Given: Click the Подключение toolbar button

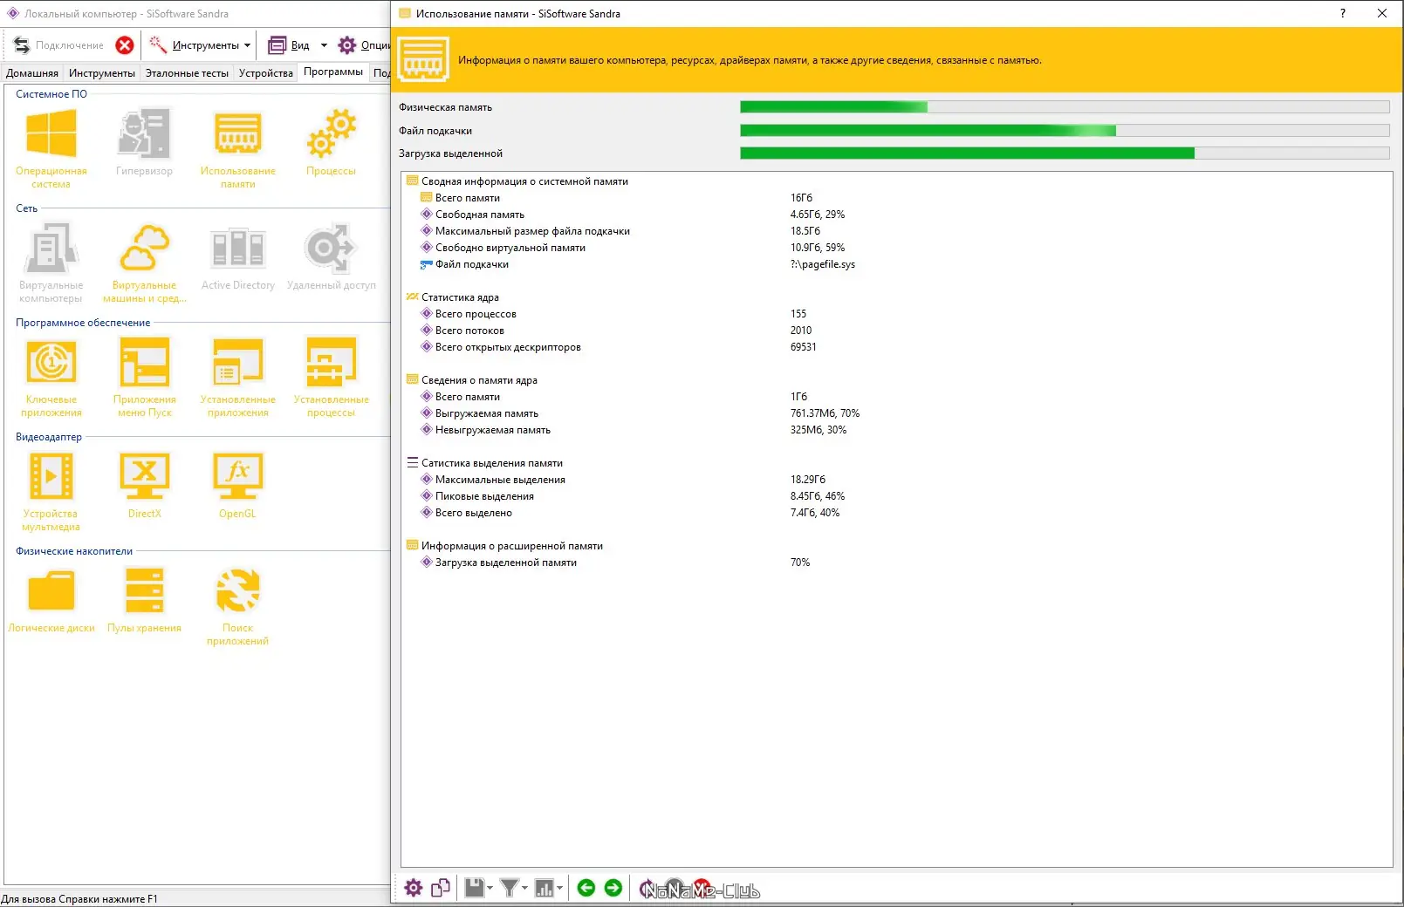Looking at the screenshot, I should (x=58, y=45).
